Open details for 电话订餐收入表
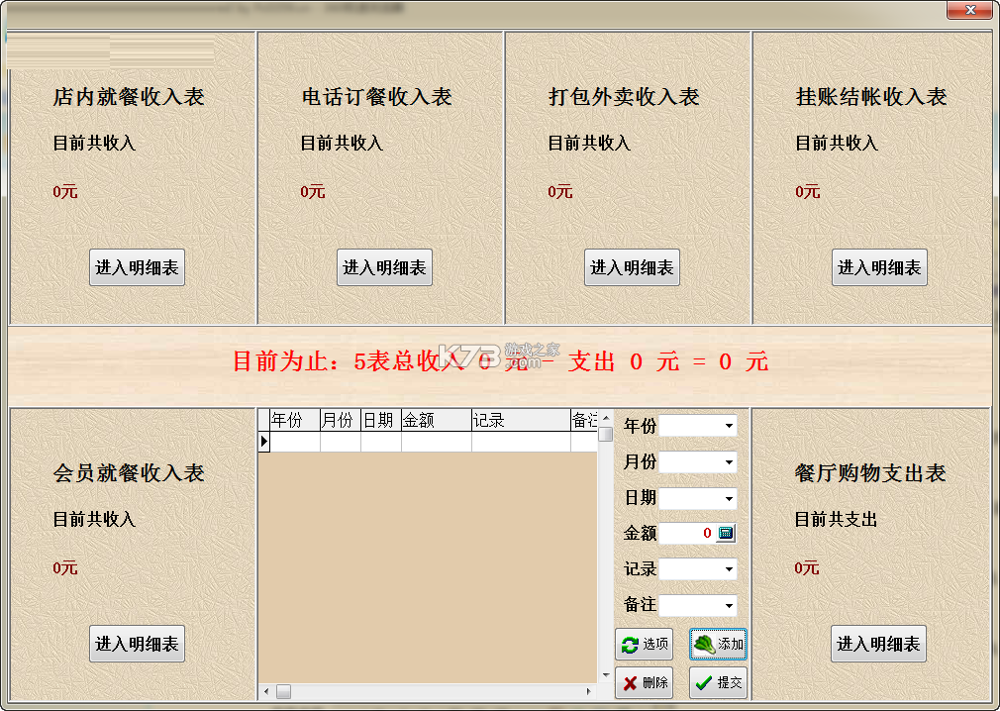 (x=384, y=267)
